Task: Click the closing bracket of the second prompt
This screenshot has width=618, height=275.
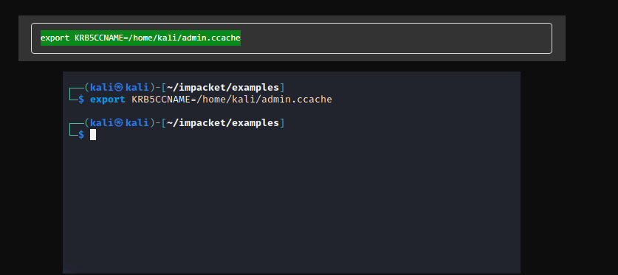Action: click(x=282, y=122)
